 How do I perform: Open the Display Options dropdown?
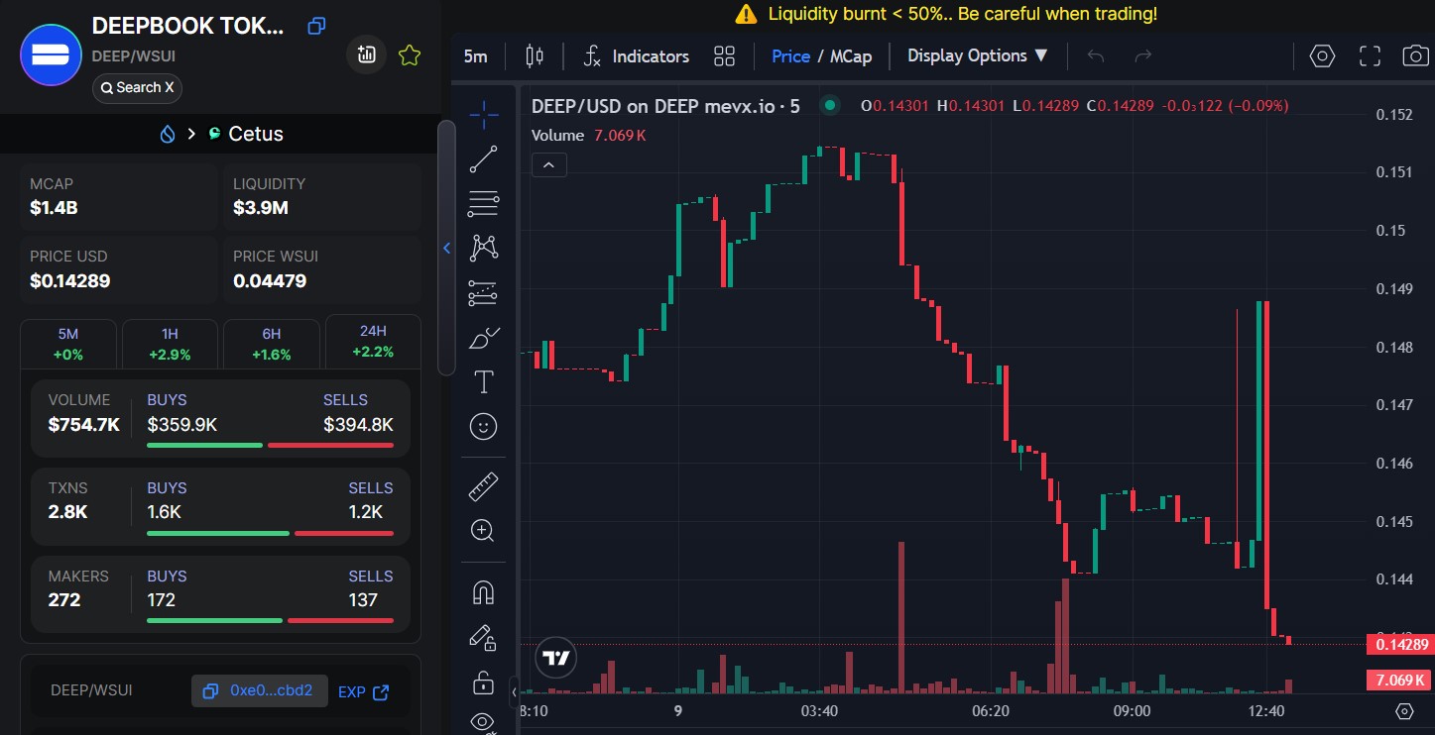tap(978, 56)
